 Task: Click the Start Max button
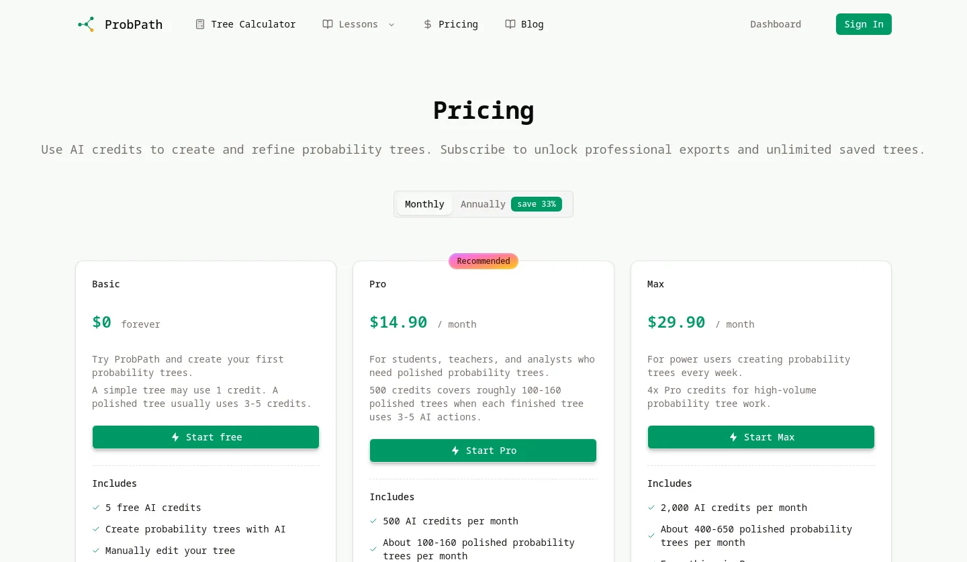click(761, 437)
